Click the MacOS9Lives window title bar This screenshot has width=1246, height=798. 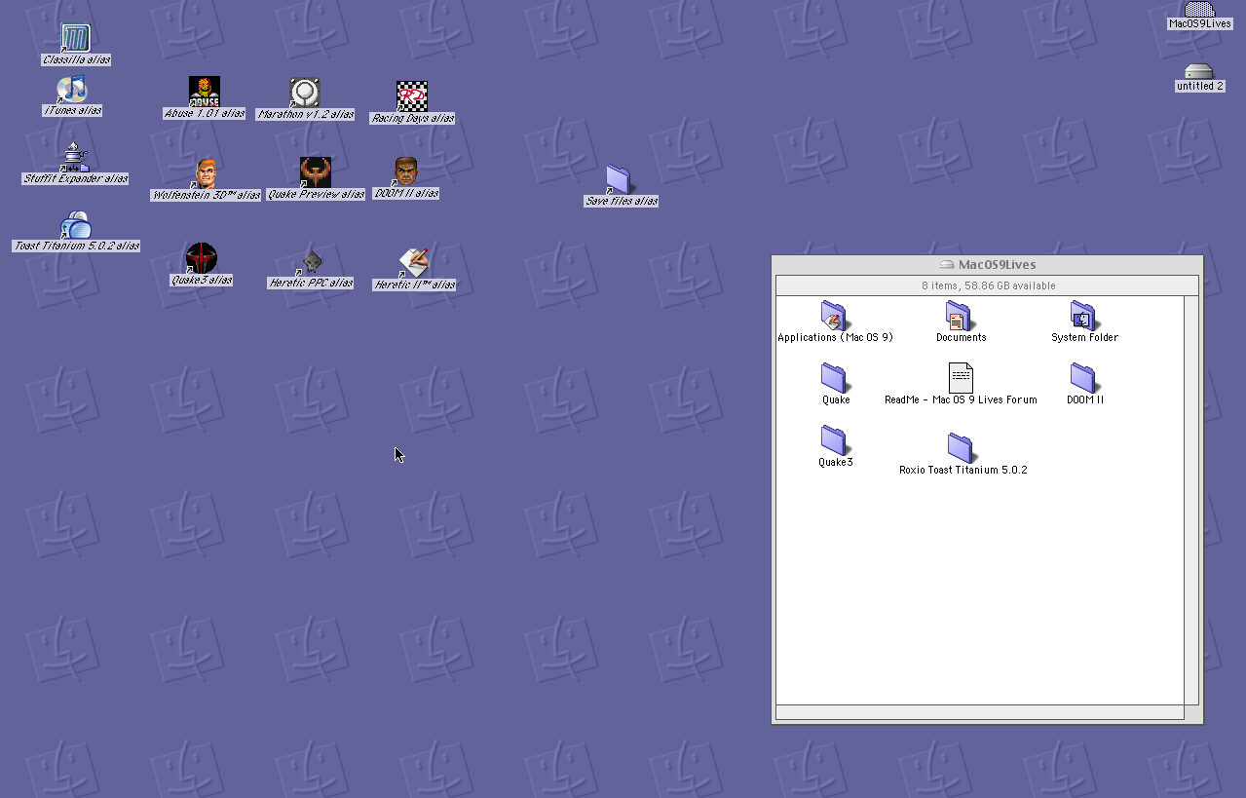987,264
